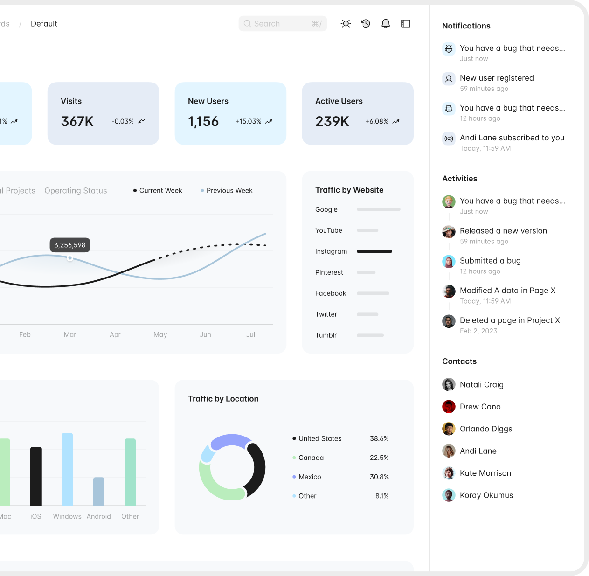This screenshot has height=576, width=589.
Task: Click the notifications bell icon
Action: (x=386, y=23)
